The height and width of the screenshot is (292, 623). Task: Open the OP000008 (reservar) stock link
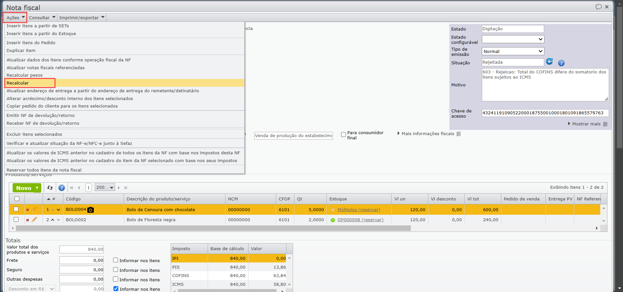point(360,220)
